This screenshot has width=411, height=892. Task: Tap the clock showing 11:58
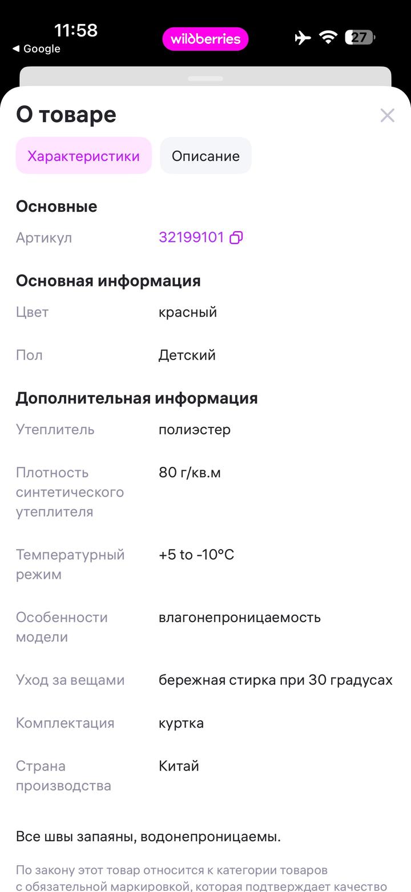tap(76, 30)
